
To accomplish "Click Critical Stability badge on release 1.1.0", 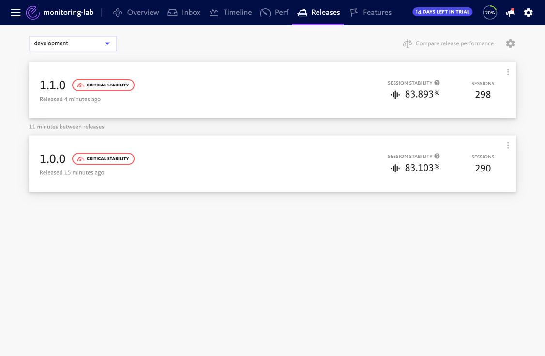I will [103, 85].
